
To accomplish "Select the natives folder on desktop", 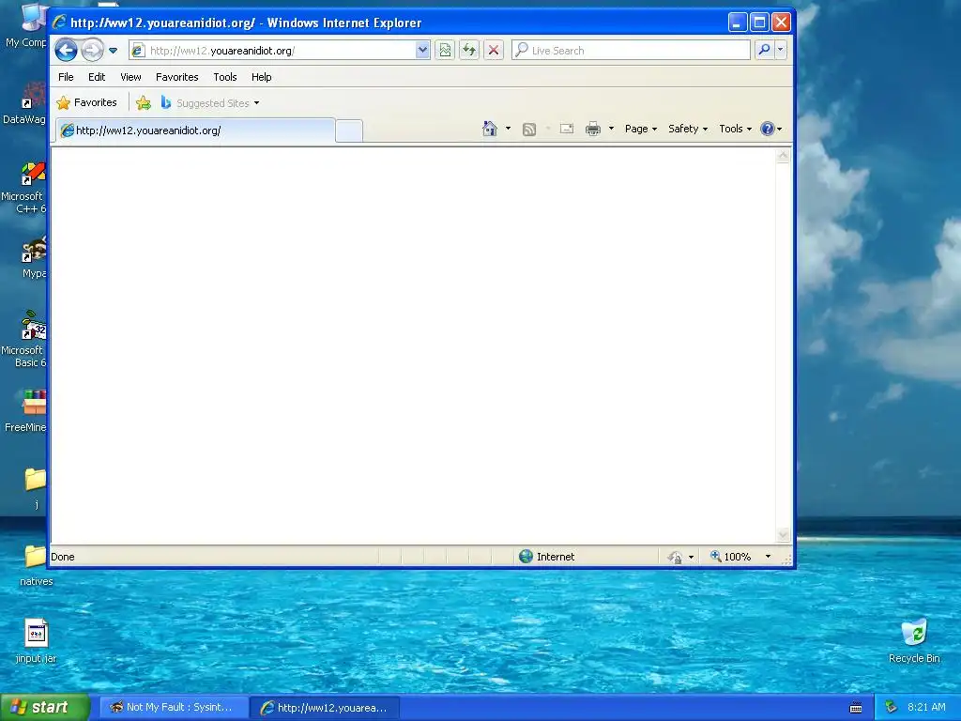I will (x=36, y=564).
